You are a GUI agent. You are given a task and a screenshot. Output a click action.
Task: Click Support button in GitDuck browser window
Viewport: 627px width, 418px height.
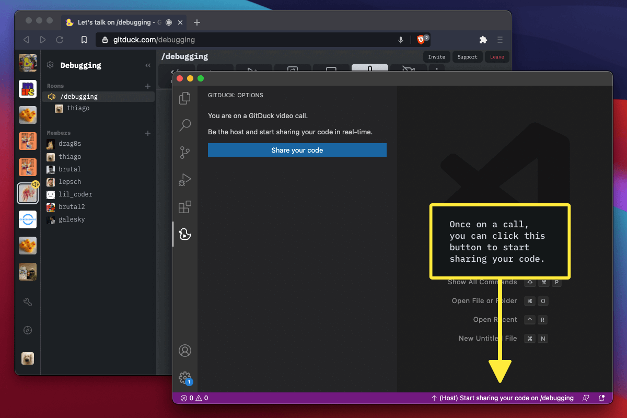point(467,57)
